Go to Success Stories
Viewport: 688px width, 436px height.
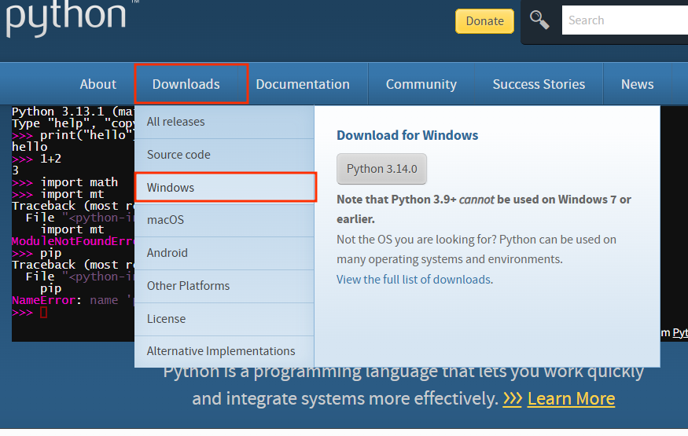pyautogui.click(x=539, y=84)
